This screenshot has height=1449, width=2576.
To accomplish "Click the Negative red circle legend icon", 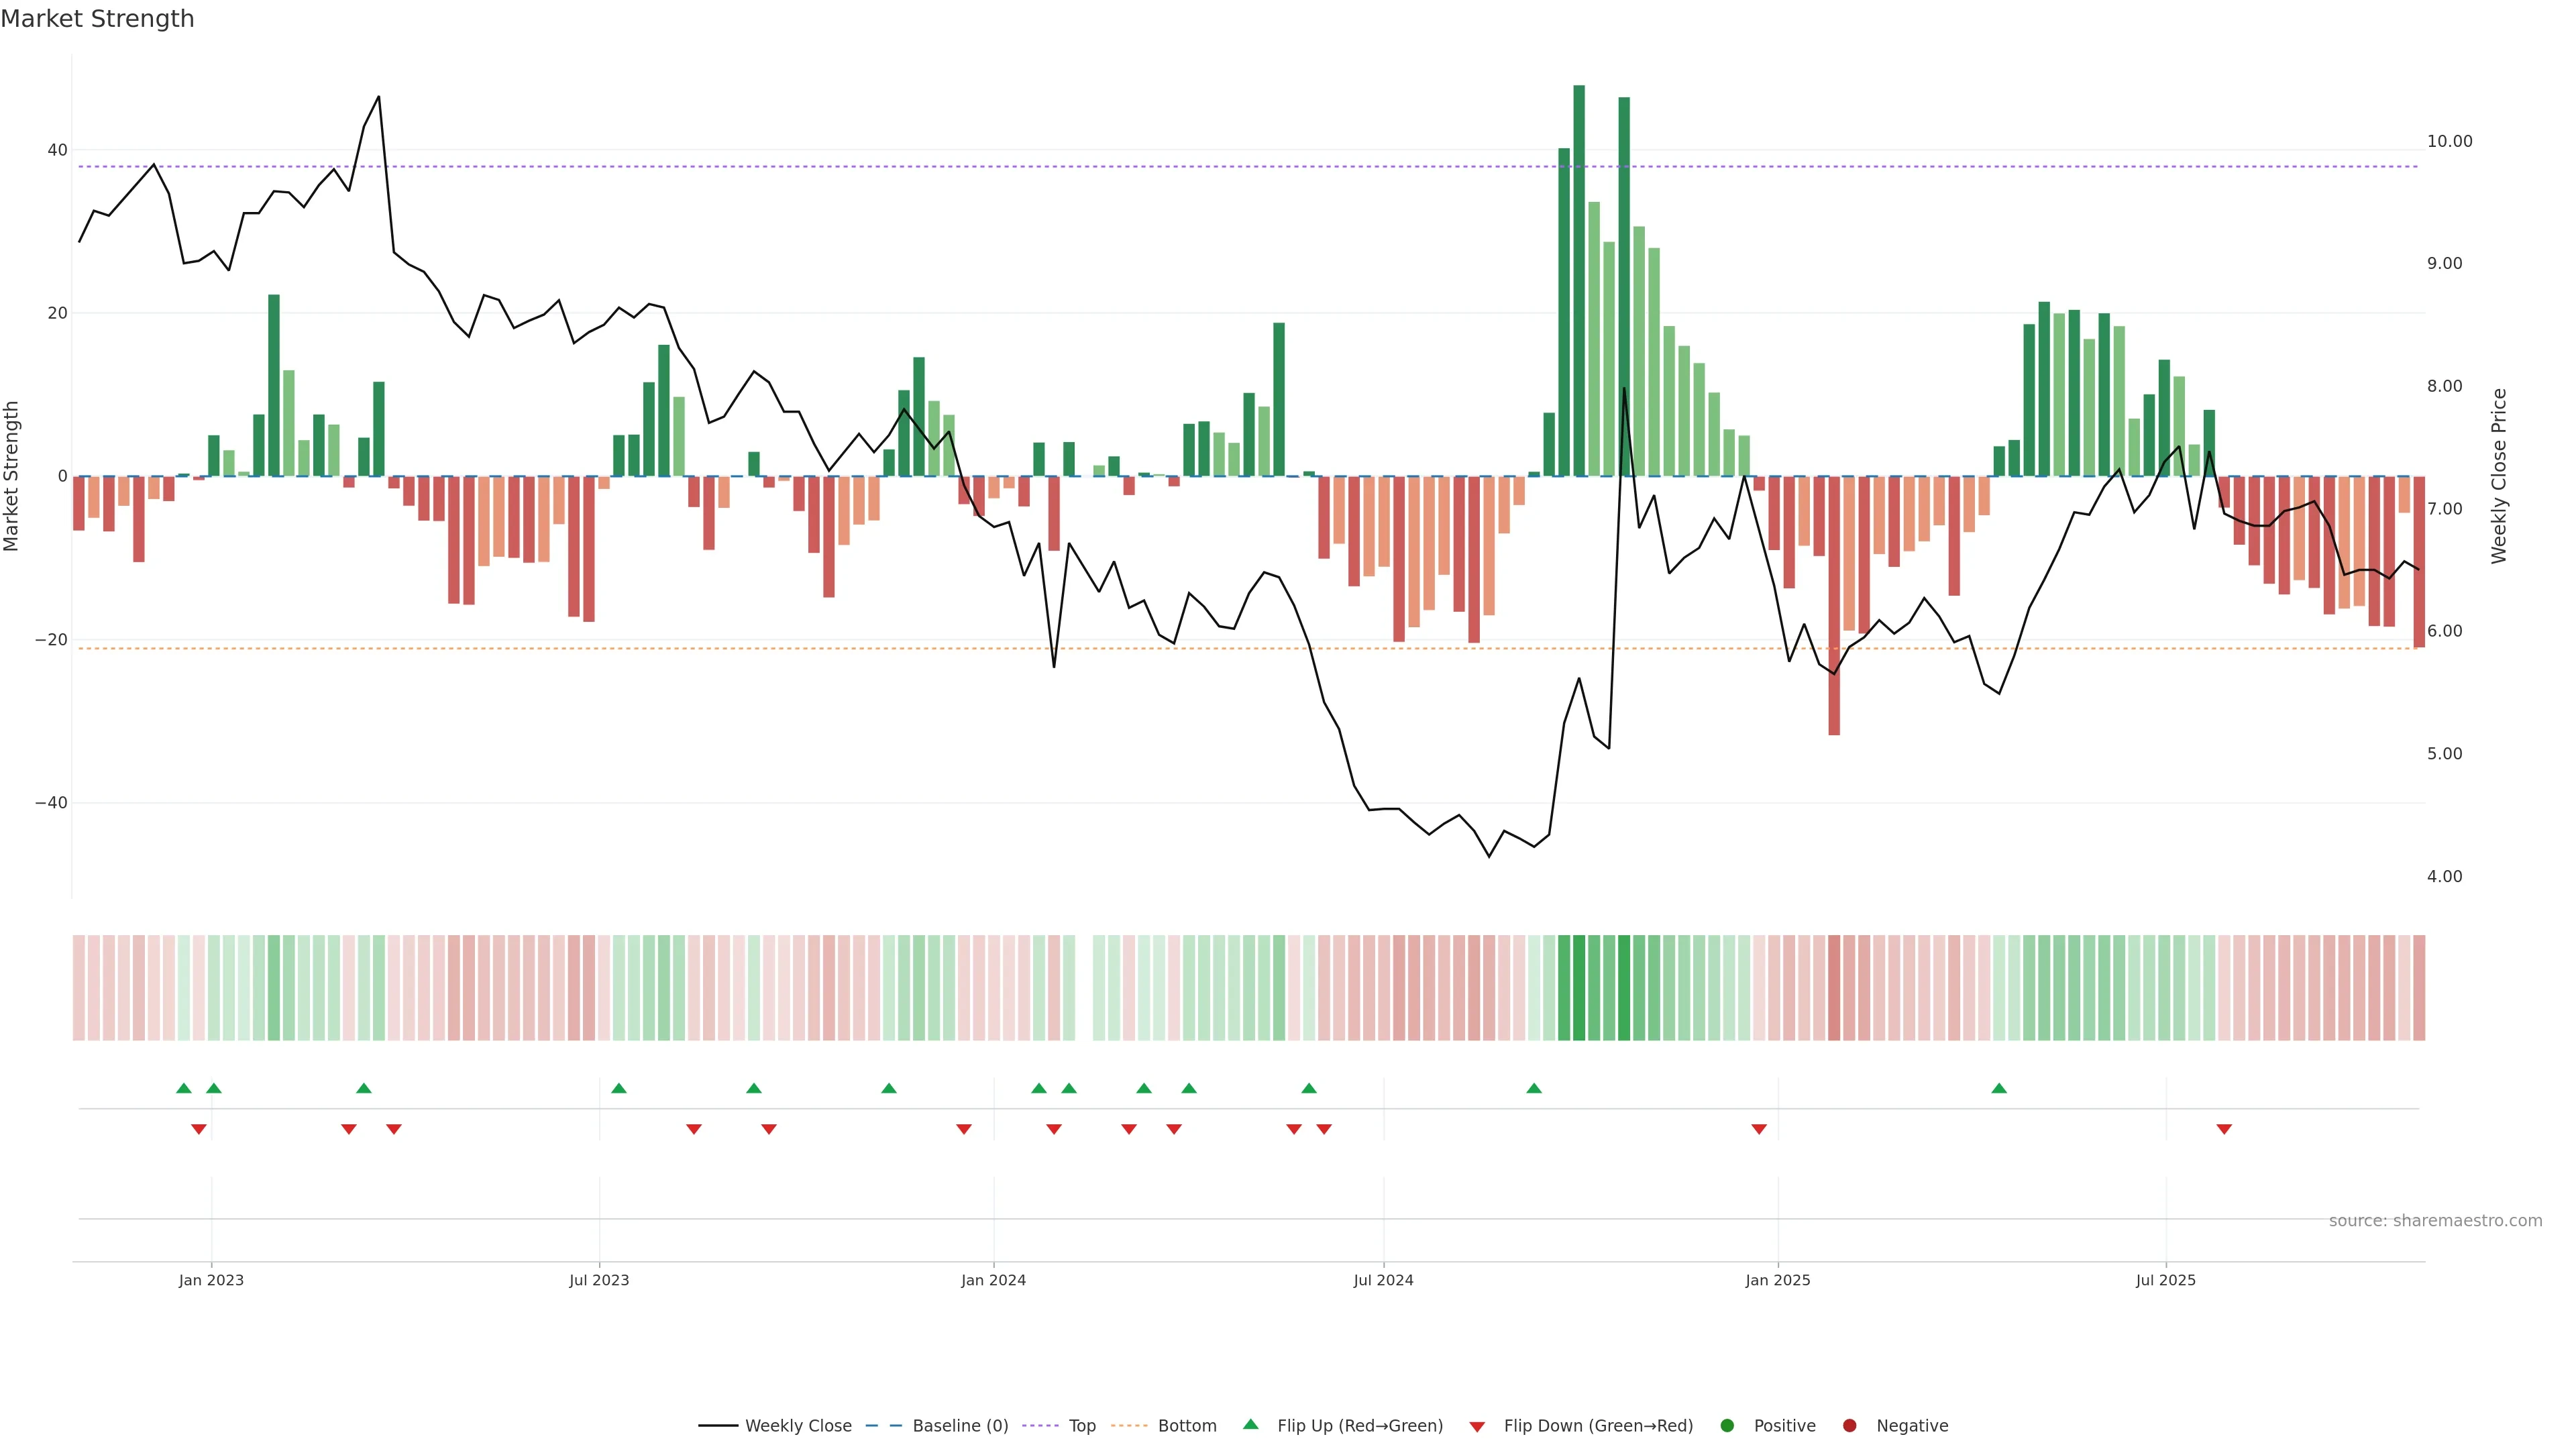I will coord(1849,1425).
